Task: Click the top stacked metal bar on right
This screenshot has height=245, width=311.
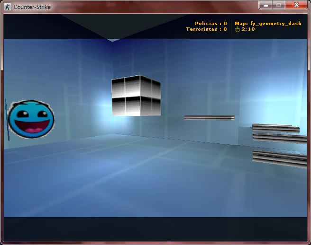Action: click(276, 128)
